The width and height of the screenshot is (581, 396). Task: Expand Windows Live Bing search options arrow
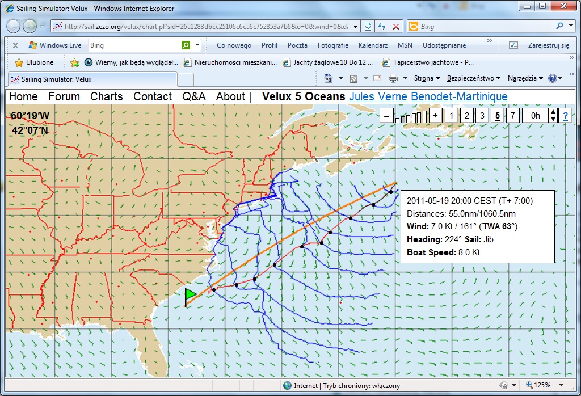pos(197,45)
